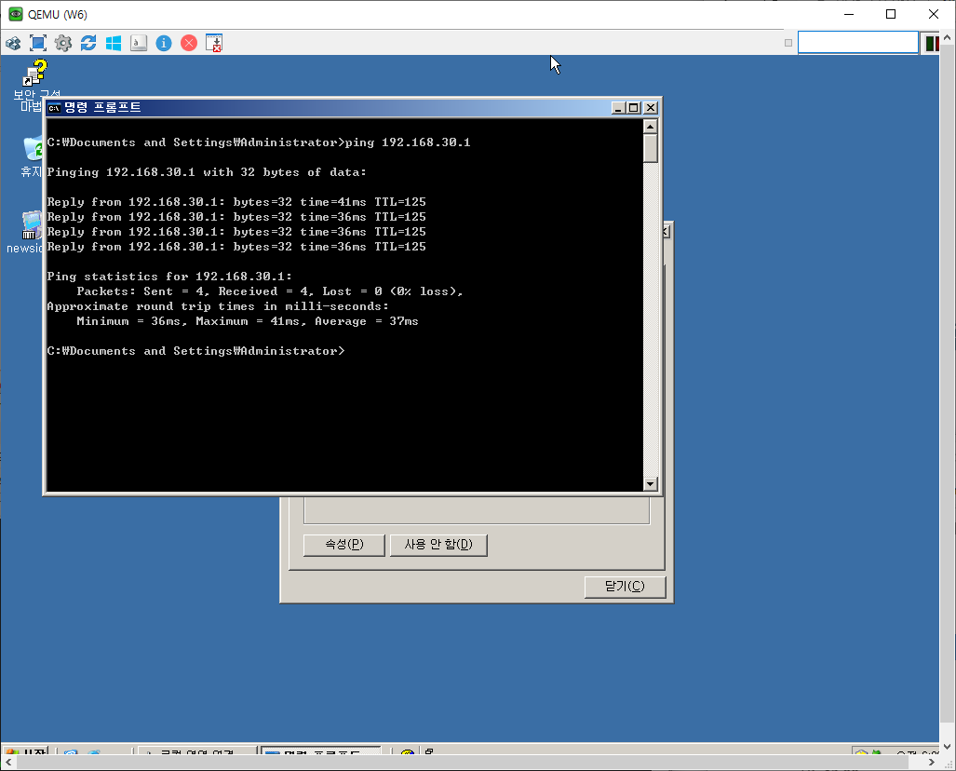This screenshot has height=771, width=956.
Task: Click the command prompt scrollbar down arrow
Action: click(x=650, y=483)
